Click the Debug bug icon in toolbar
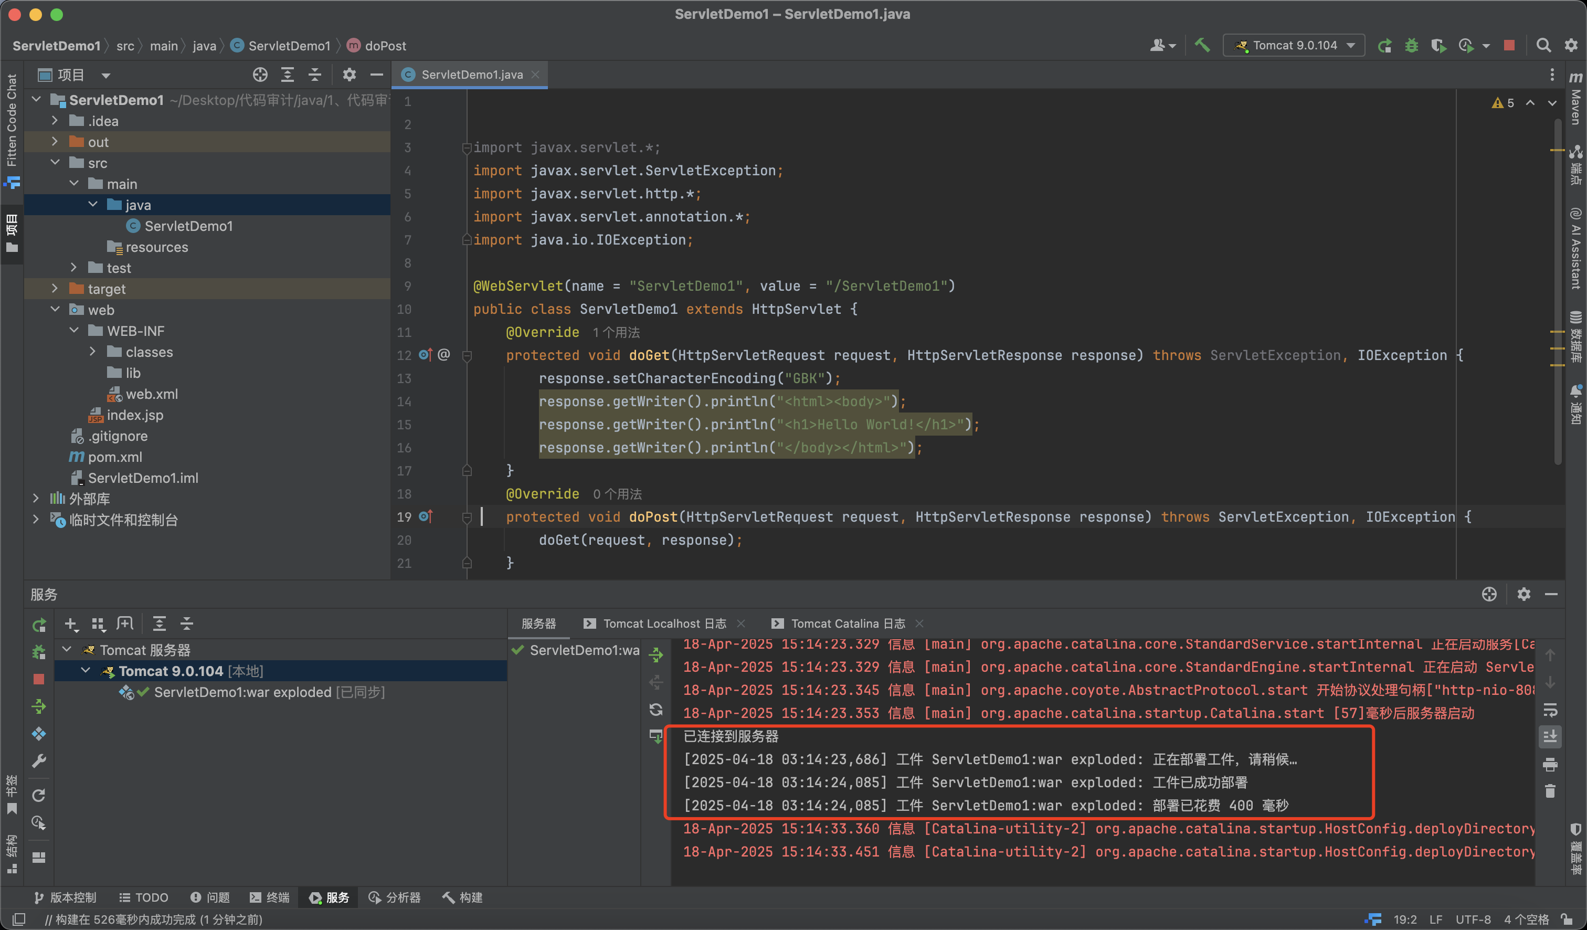The width and height of the screenshot is (1587, 930). tap(1411, 45)
